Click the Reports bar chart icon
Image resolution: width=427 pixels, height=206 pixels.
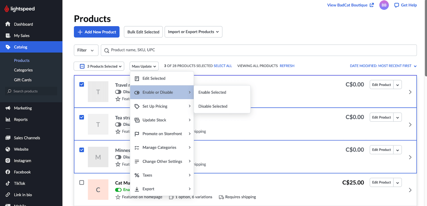pos(8,120)
